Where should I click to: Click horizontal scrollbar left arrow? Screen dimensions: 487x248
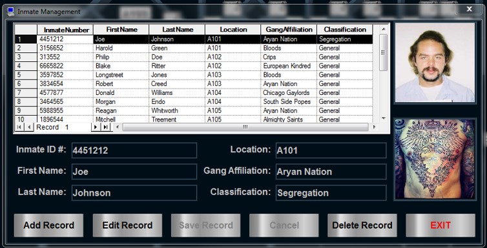point(117,127)
